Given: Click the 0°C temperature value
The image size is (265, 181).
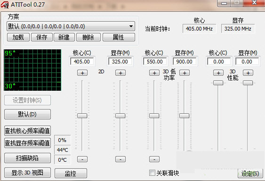Looking at the screenshot, I should click(62, 159).
